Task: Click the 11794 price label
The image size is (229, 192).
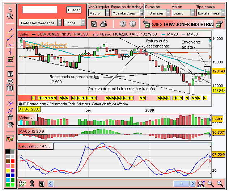Action: point(219,90)
